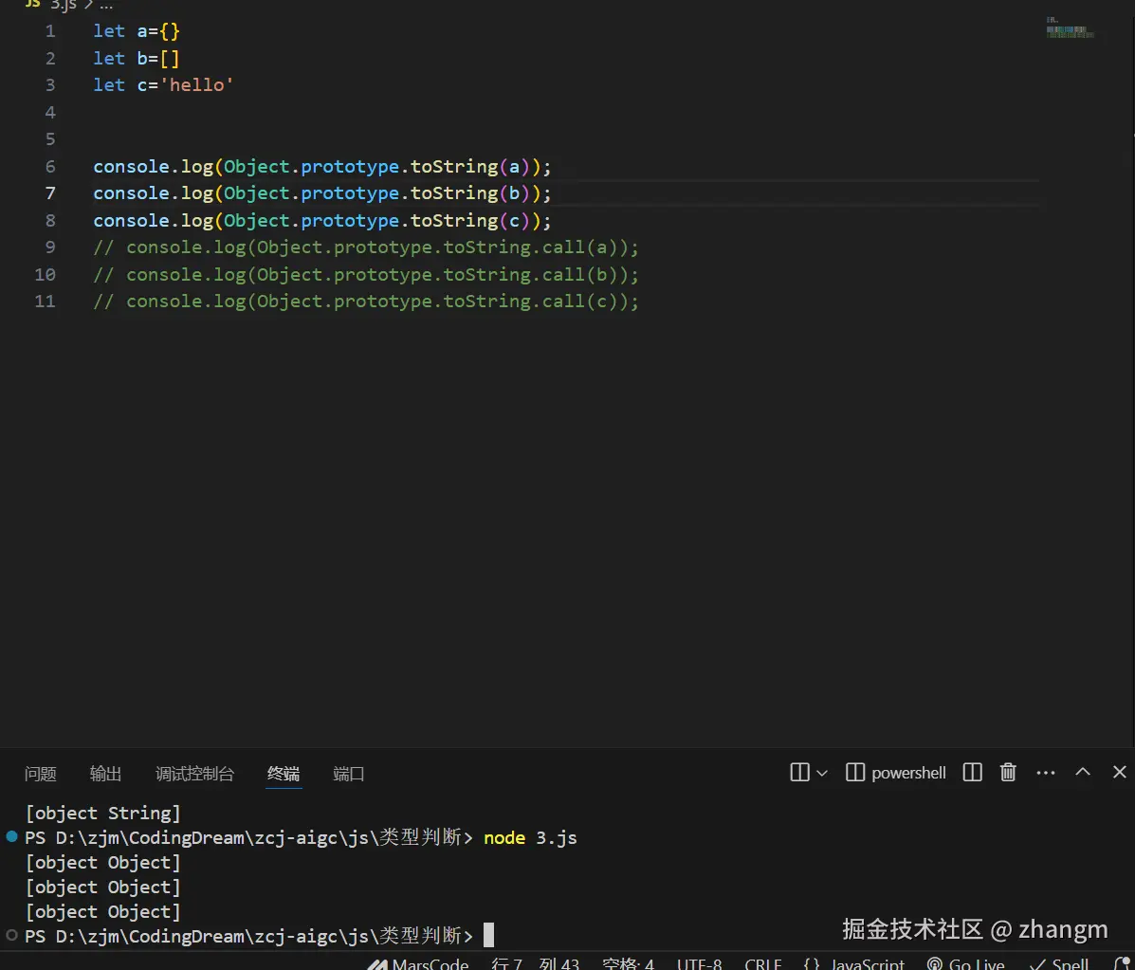This screenshot has width=1135, height=970.
Task: Click line number 11 in gutter
Action: pyautogui.click(x=45, y=302)
